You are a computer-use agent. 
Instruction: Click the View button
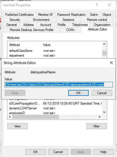17,126
